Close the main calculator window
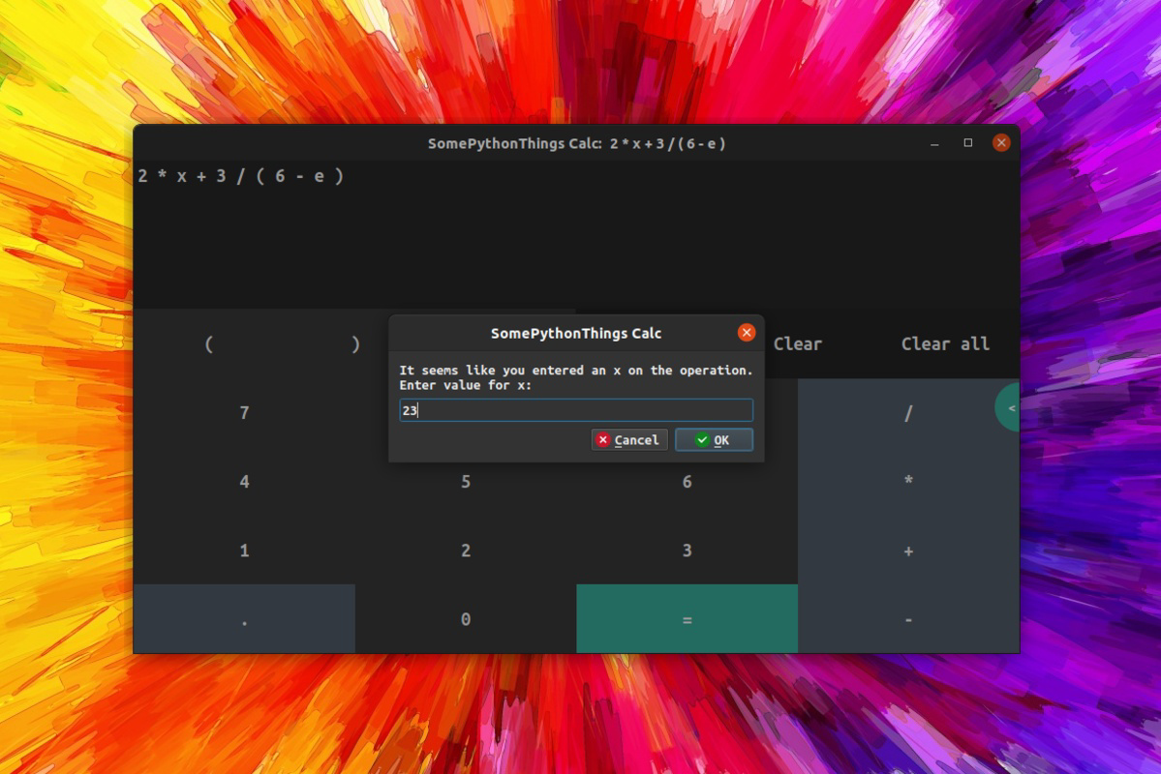Viewport: 1161px width, 774px height. 1001,143
